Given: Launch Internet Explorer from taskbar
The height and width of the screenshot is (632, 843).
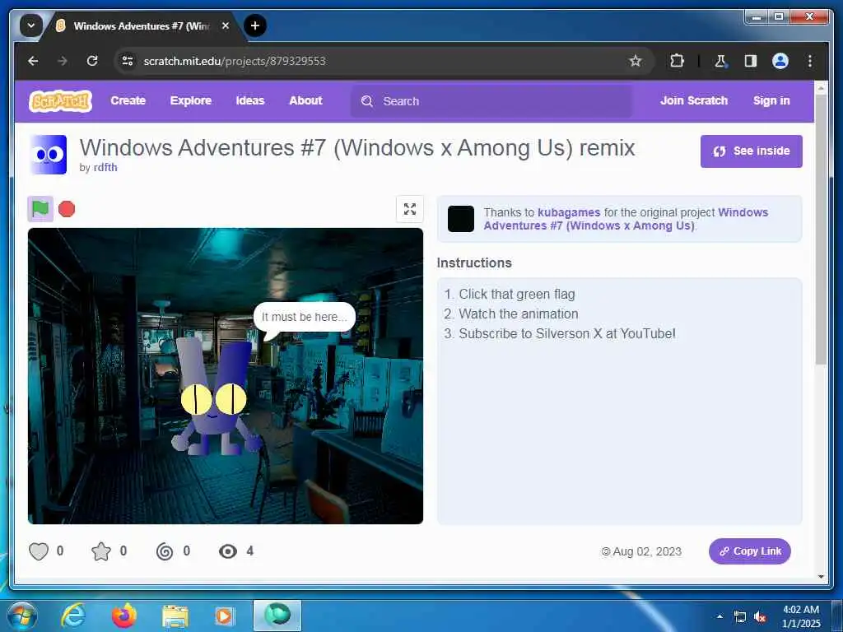Looking at the screenshot, I should 73,616.
